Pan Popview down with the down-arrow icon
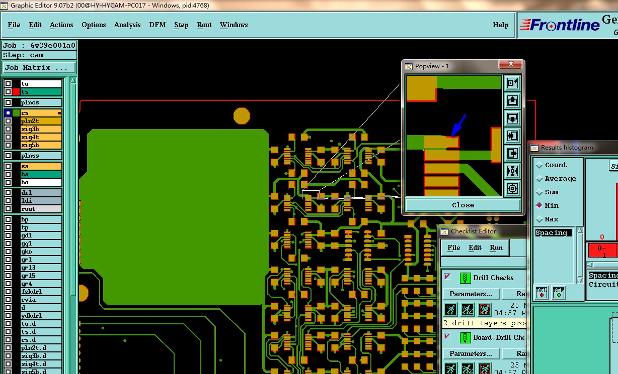 point(512,118)
